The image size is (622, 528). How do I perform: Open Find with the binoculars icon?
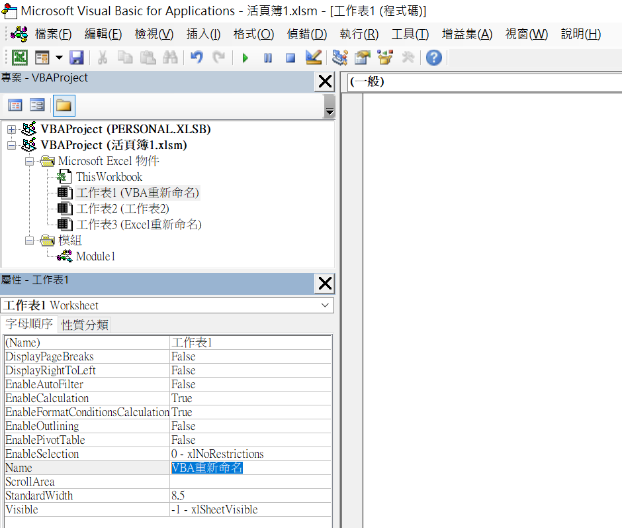(x=170, y=58)
